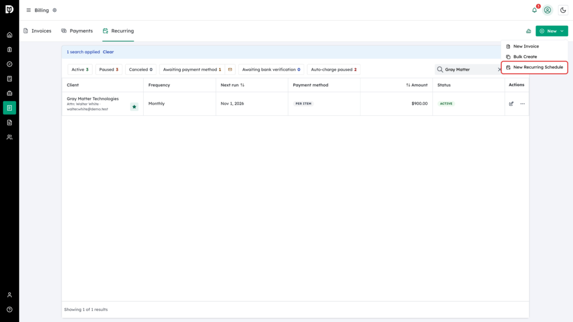Filter by Active schedules
Viewport: 573px width, 322px height.
click(x=80, y=69)
